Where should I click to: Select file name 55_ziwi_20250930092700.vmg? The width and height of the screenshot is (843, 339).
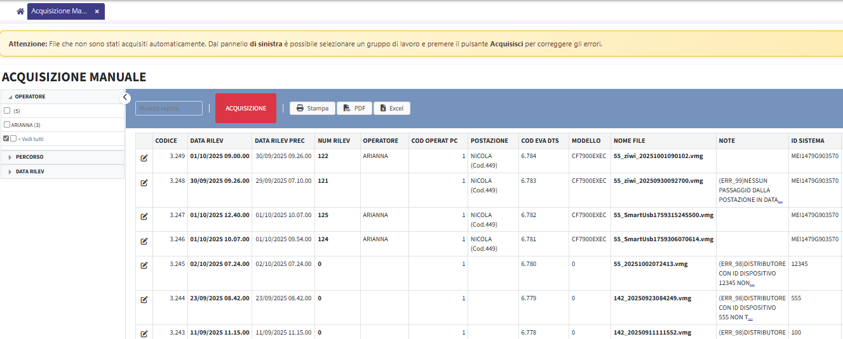(x=658, y=181)
